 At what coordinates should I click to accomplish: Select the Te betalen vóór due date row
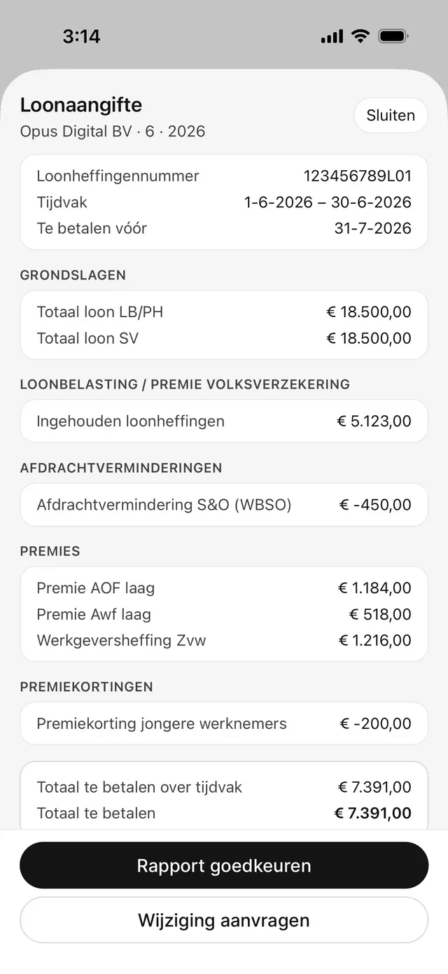coord(224,228)
